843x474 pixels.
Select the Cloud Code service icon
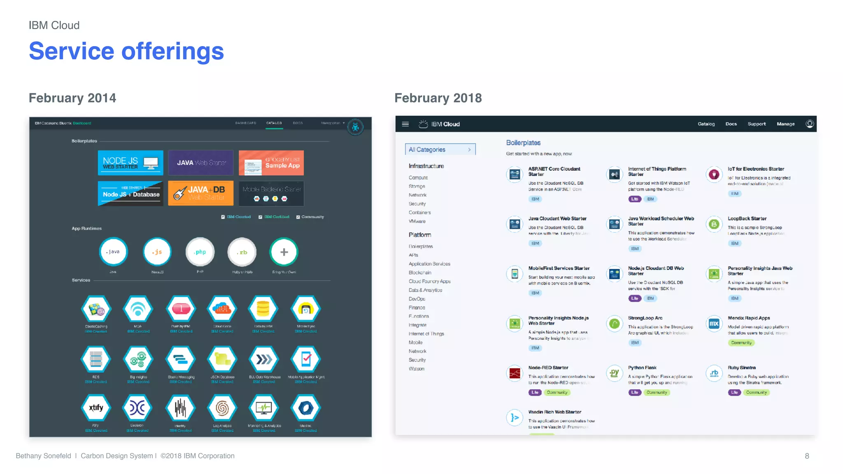tap(222, 309)
